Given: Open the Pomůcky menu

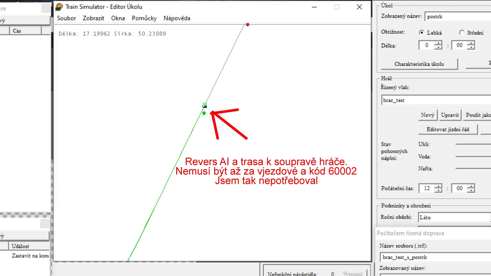Looking at the screenshot, I should coord(144,18).
